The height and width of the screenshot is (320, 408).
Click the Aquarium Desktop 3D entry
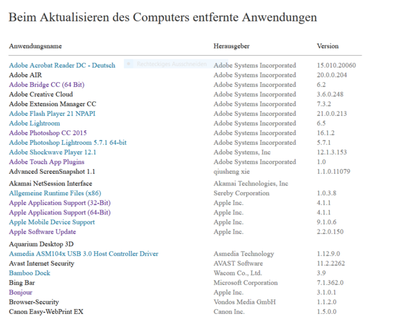tap(41, 244)
